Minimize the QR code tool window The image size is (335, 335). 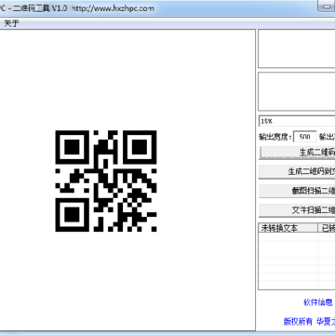click(x=327, y=7)
